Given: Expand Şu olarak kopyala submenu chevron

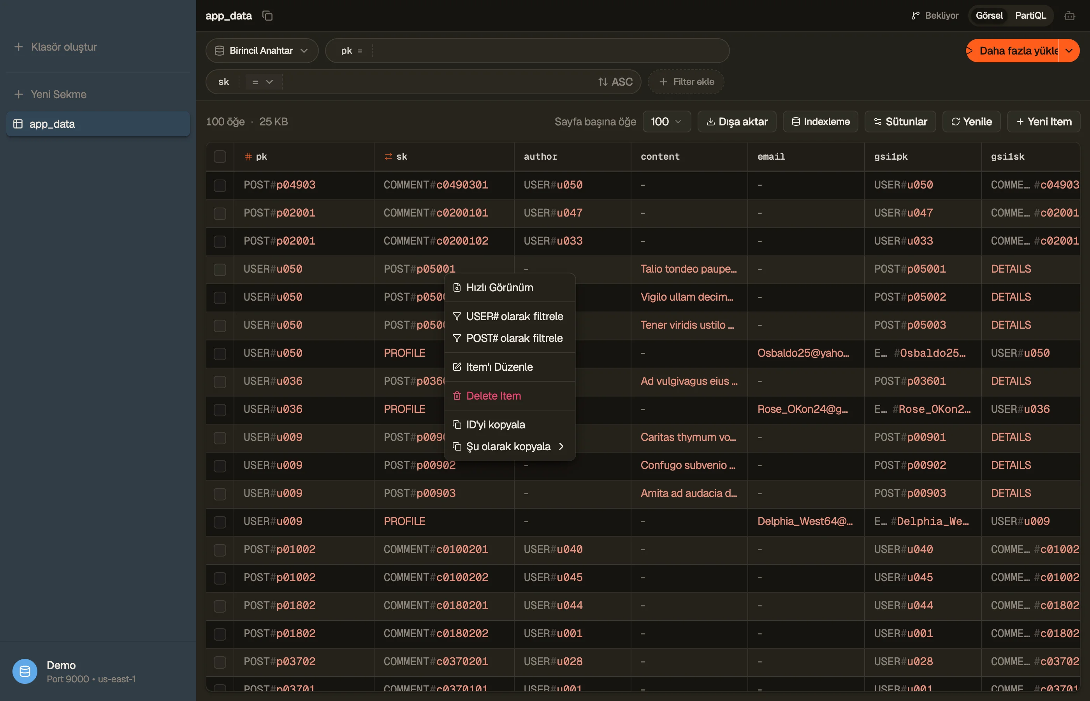Looking at the screenshot, I should point(561,447).
